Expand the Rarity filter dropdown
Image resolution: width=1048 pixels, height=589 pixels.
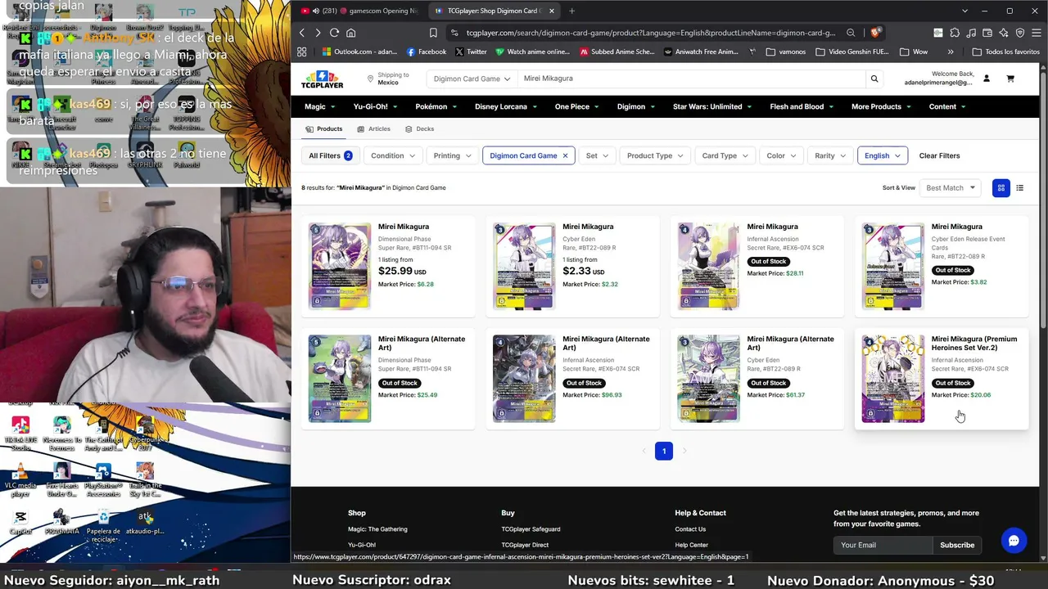pyautogui.click(x=830, y=155)
